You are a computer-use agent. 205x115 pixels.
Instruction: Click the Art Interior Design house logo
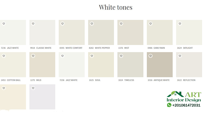(x=175, y=94)
